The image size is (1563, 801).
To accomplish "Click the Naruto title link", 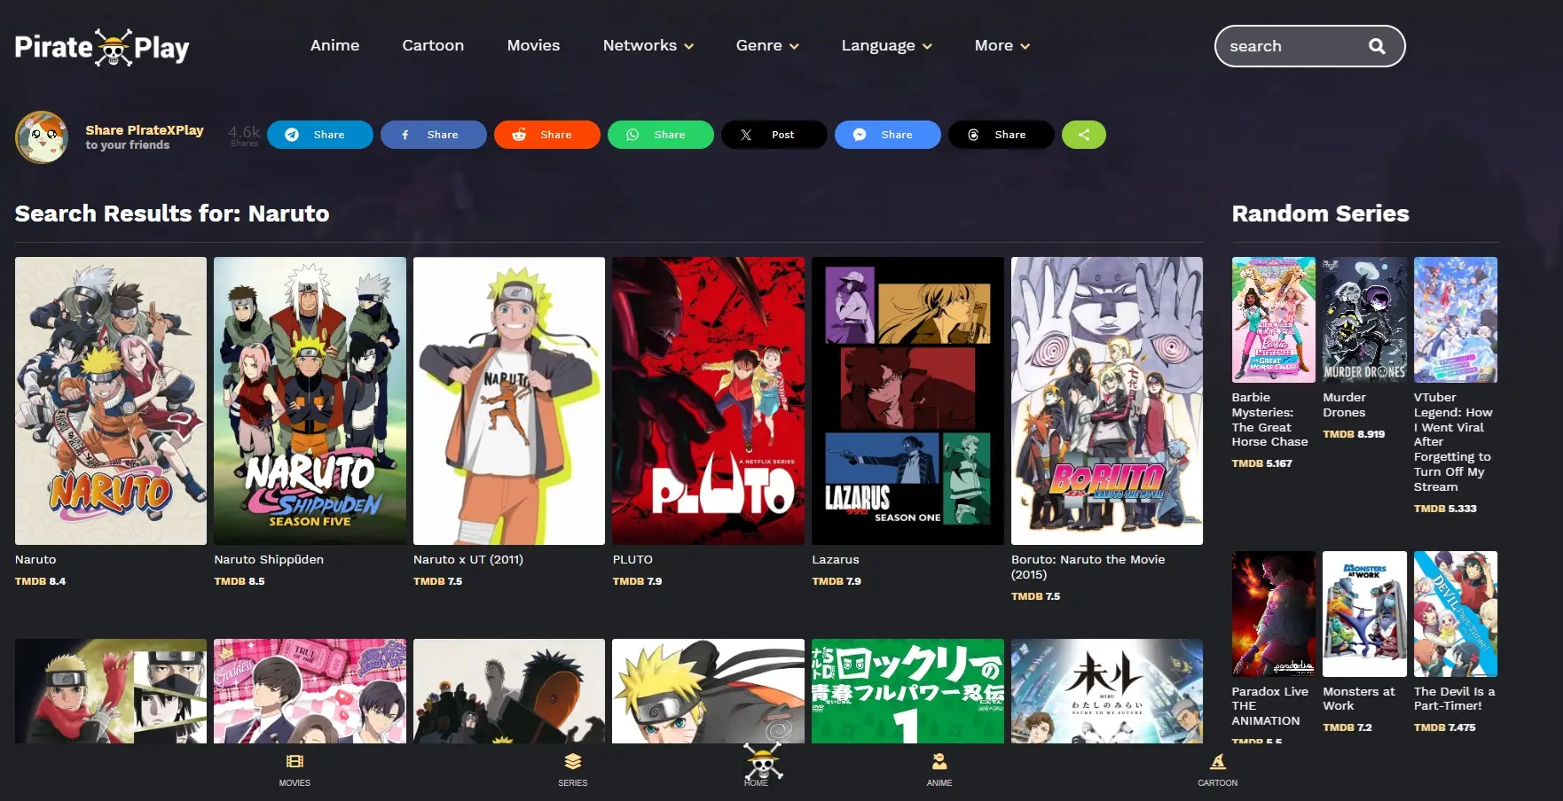I will (x=35, y=560).
